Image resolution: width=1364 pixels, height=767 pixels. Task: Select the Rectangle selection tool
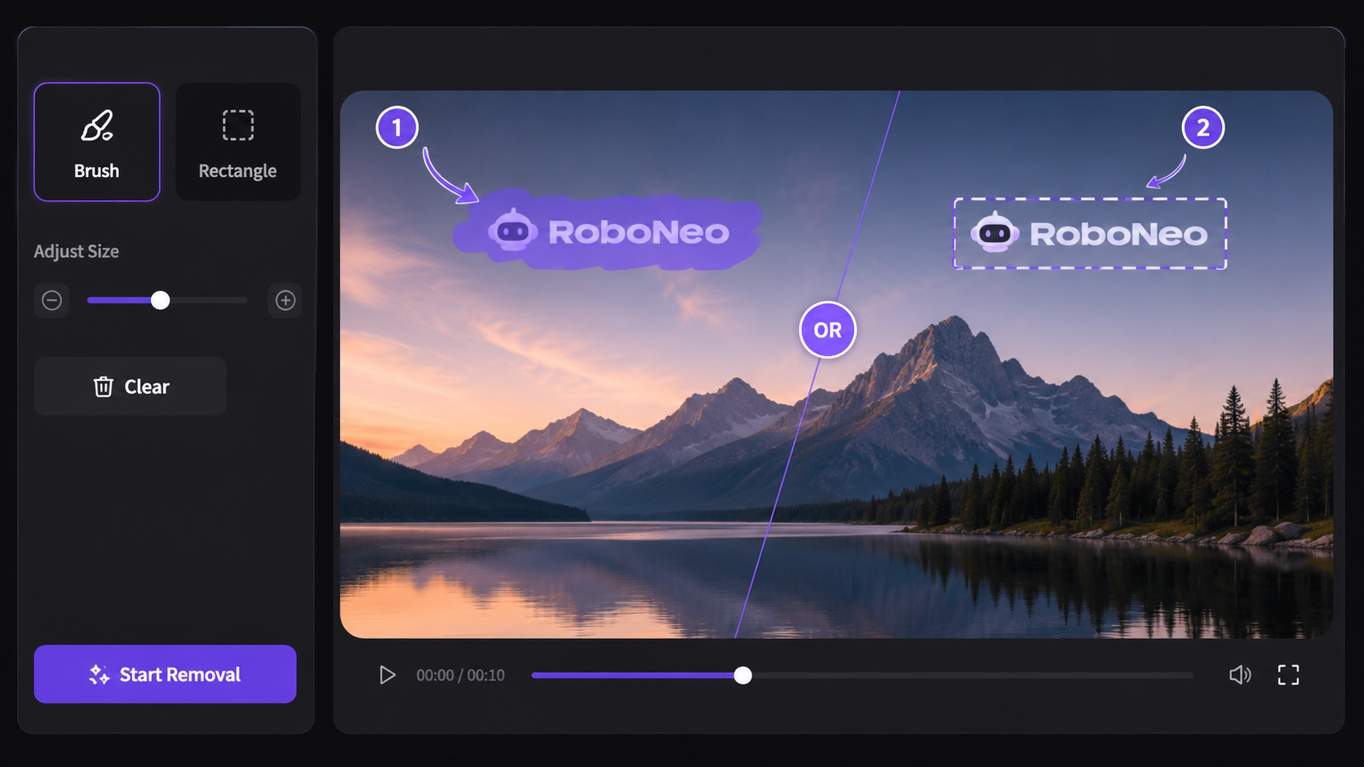point(237,142)
